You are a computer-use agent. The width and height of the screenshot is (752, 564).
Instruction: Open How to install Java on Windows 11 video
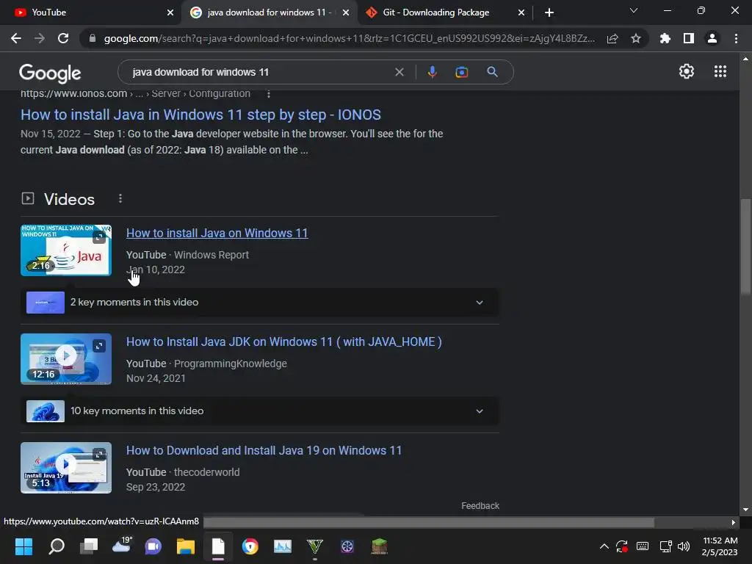tap(217, 233)
